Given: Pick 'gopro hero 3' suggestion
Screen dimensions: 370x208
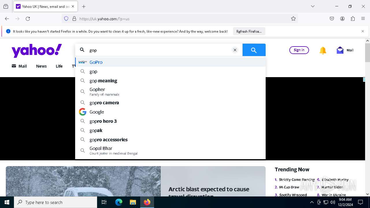Looking at the screenshot, I should 170,121.
